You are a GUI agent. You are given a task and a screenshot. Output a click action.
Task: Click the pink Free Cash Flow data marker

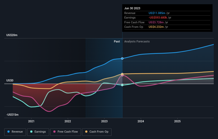tap(122, 75)
